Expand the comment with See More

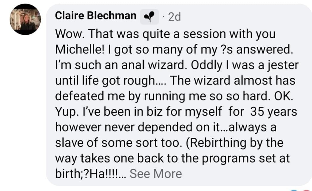click(x=156, y=174)
